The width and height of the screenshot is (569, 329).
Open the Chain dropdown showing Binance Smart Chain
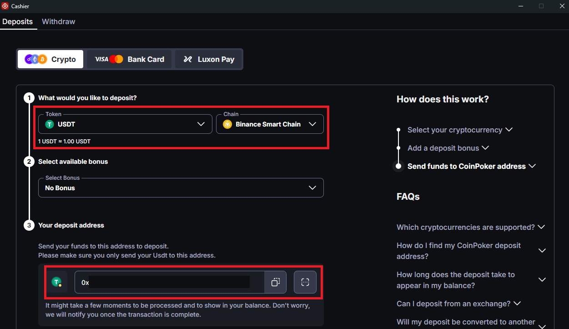coord(270,124)
